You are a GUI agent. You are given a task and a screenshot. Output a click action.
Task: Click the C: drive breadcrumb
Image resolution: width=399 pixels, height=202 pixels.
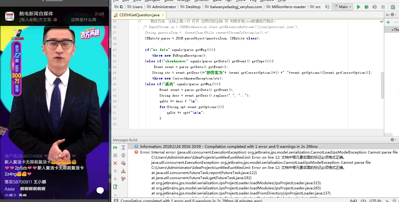click(x=119, y=7)
